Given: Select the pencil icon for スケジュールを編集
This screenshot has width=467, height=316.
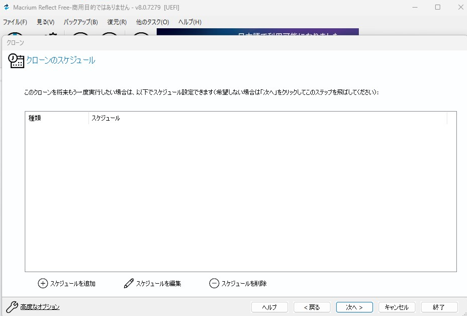Looking at the screenshot, I should (x=128, y=283).
